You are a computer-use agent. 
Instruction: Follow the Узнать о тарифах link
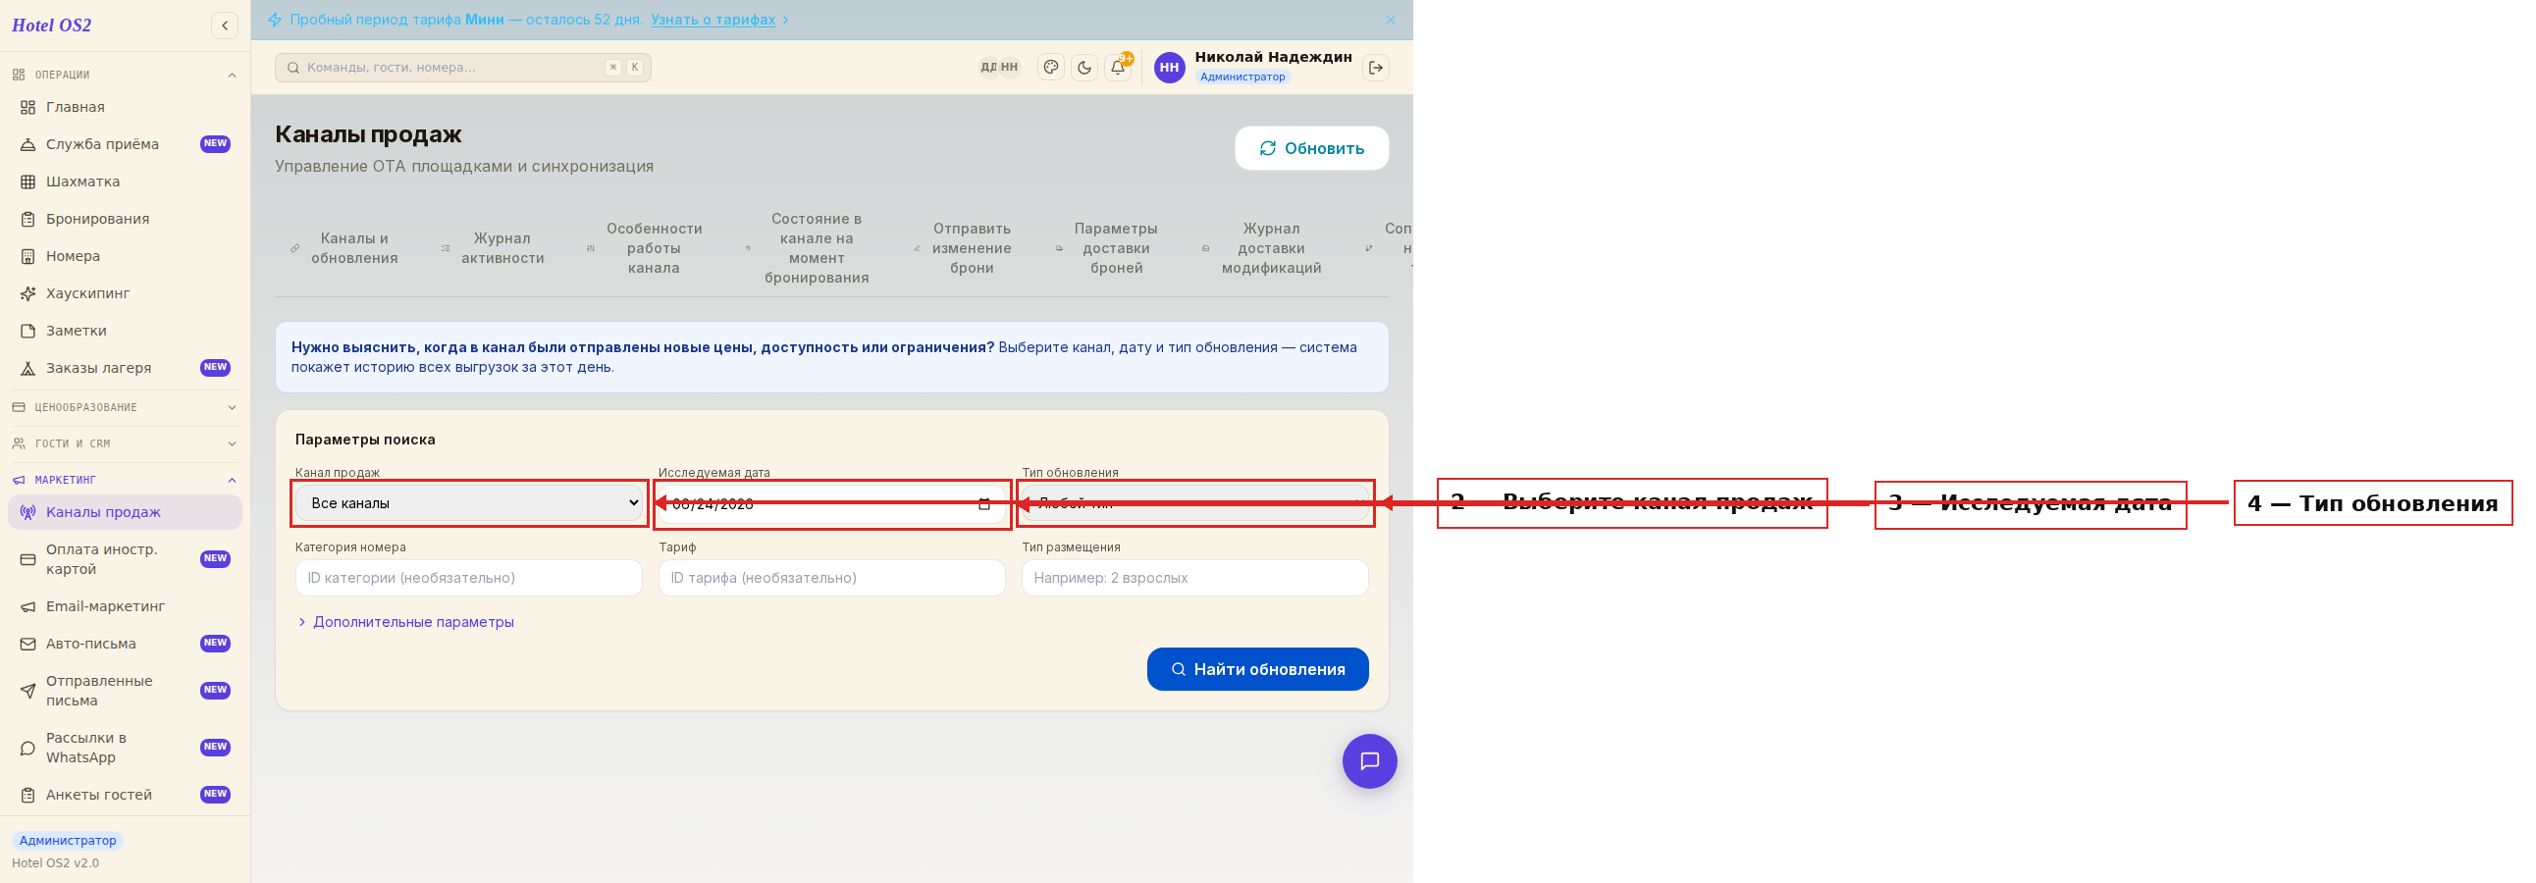tap(713, 20)
